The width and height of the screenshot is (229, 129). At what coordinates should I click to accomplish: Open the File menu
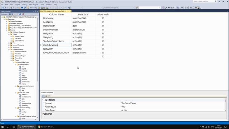[2, 5]
